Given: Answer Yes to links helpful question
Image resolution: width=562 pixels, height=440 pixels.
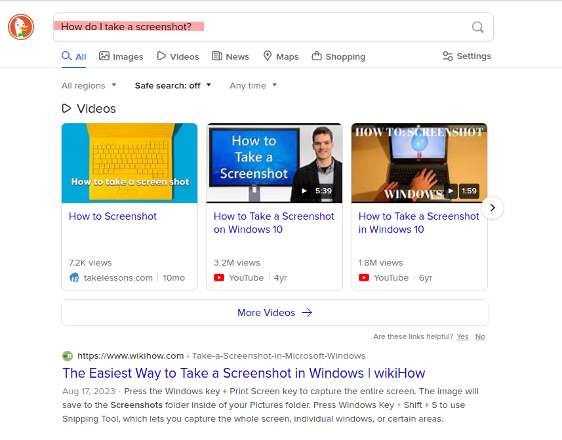Looking at the screenshot, I should coord(462,336).
